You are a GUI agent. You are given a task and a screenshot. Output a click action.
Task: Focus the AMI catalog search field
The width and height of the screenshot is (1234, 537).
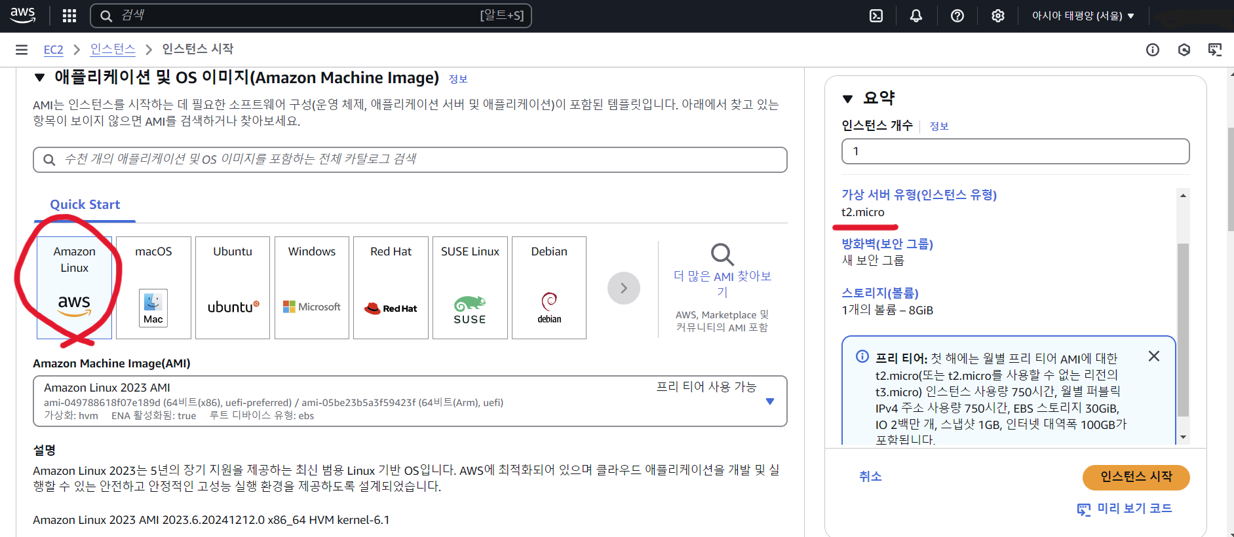click(410, 160)
